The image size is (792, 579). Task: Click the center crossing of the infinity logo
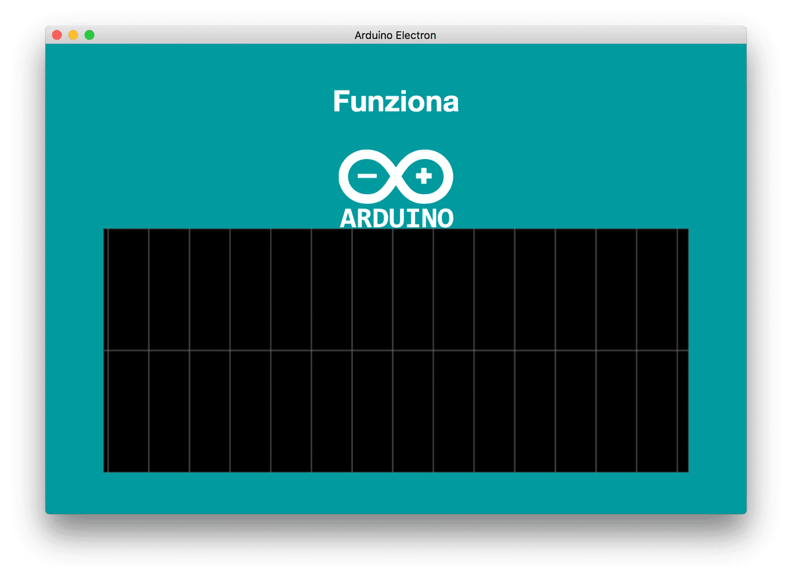point(395,176)
